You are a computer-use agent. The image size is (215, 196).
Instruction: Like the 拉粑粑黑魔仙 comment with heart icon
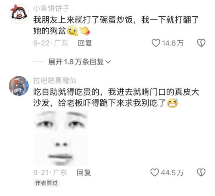pos(154,172)
